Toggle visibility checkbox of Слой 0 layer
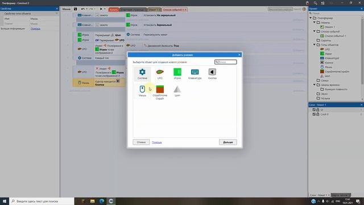Viewport: 364px width, 205px height. coord(314,114)
